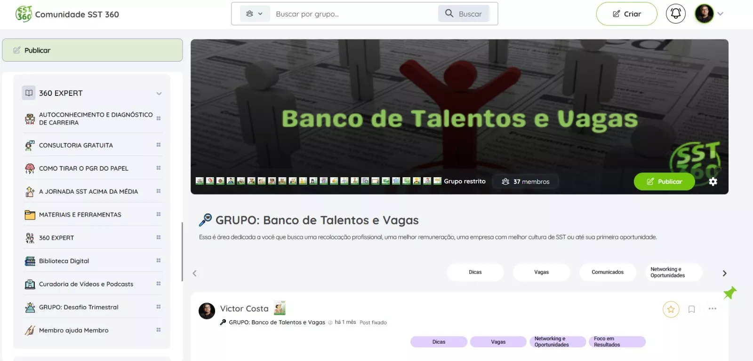The image size is (753, 361).
Task: Click the sidebar vertical scrollbar
Action: tap(182, 251)
